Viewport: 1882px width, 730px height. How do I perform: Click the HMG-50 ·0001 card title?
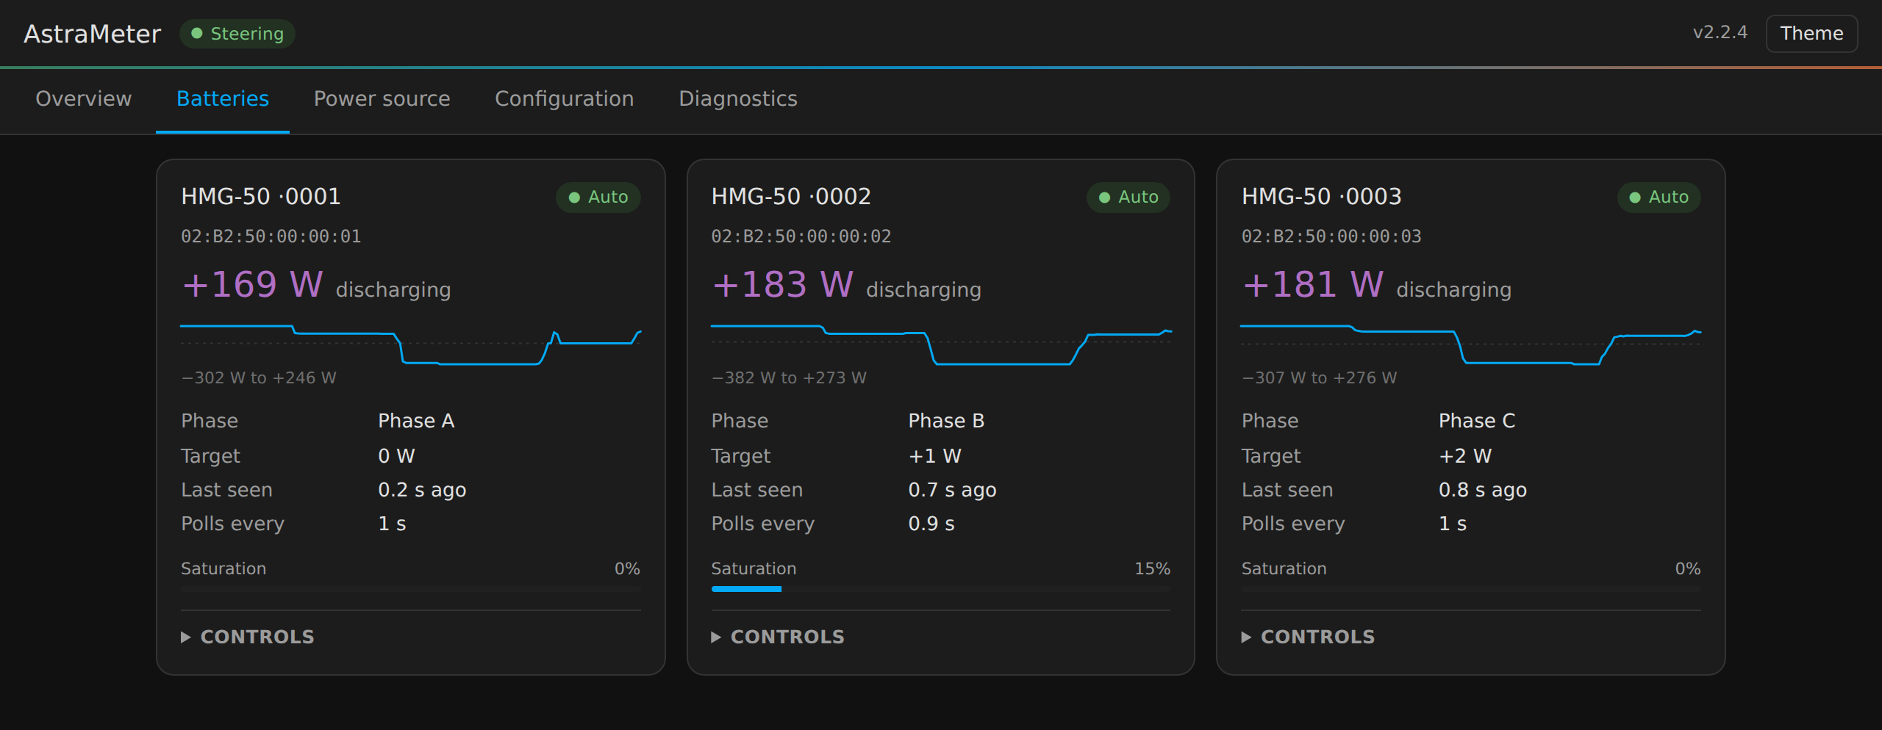pos(261,196)
